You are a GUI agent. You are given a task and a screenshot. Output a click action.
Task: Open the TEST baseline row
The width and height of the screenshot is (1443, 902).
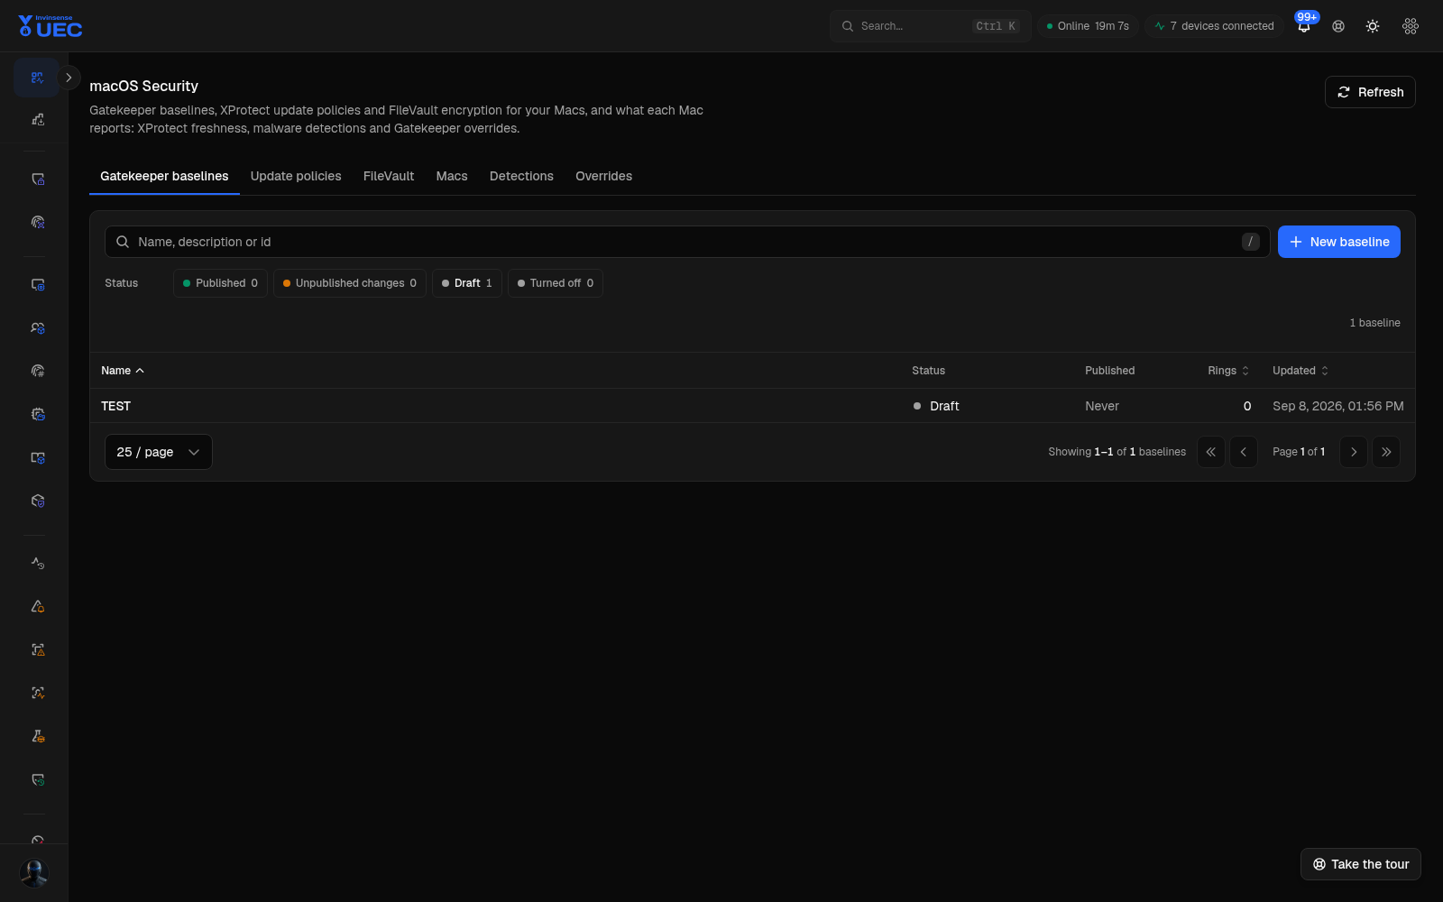[752, 406]
